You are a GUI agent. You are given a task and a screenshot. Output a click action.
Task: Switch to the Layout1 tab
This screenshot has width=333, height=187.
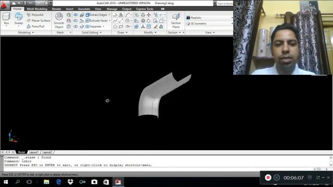[34, 152]
